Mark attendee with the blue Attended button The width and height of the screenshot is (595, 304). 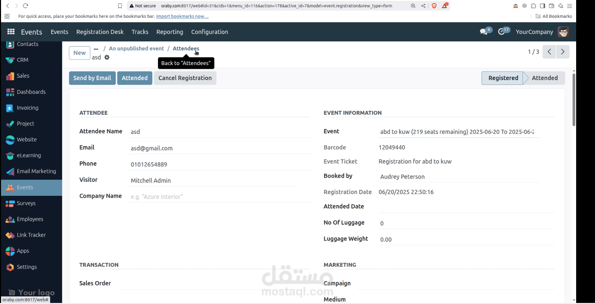click(x=135, y=78)
